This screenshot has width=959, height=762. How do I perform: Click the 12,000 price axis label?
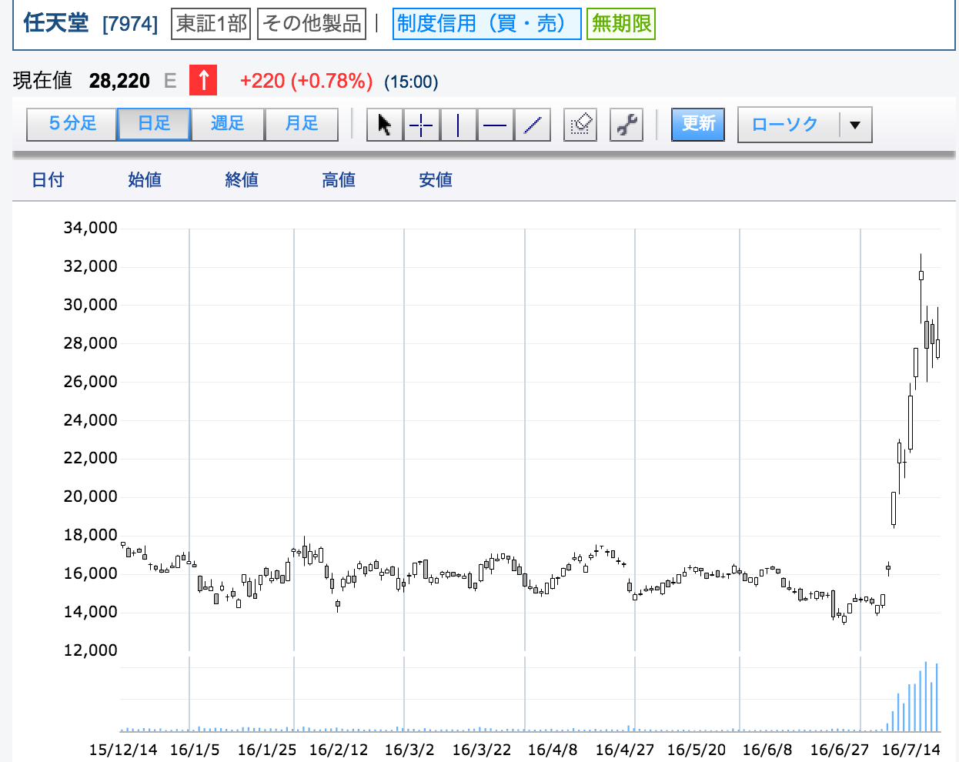(90, 650)
